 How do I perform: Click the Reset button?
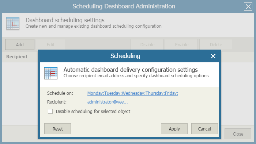click(x=58, y=129)
